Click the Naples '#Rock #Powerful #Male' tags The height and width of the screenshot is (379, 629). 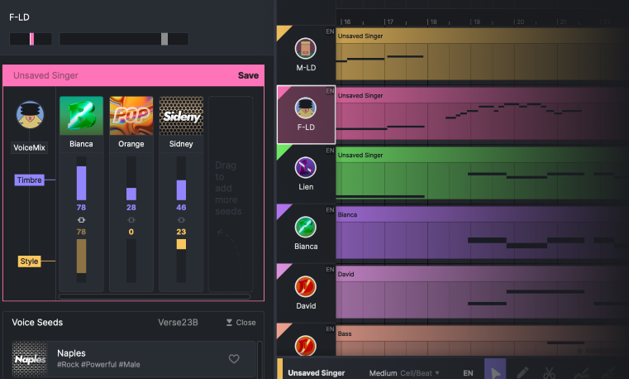click(98, 365)
